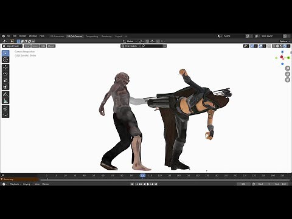292x219 pixels.
Task: Open the Help menu
Action: click(x=42, y=36)
